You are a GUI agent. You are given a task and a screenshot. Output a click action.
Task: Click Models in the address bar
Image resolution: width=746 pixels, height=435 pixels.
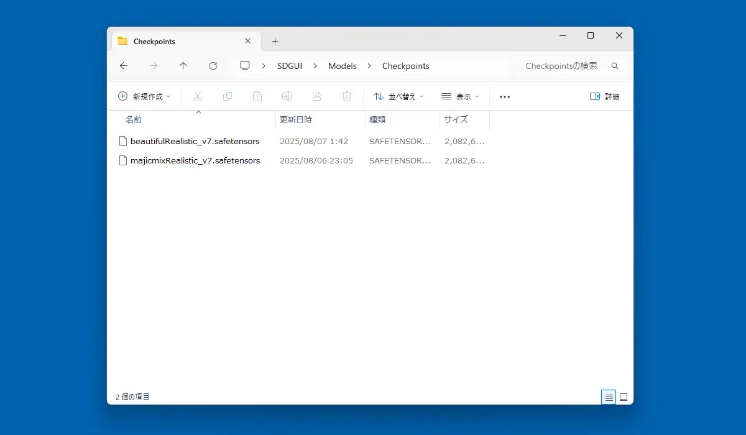point(343,66)
